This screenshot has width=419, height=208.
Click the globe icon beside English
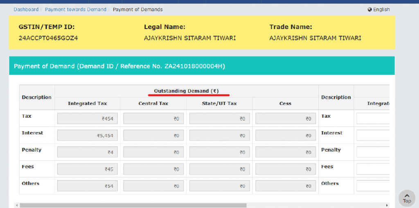point(370,9)
